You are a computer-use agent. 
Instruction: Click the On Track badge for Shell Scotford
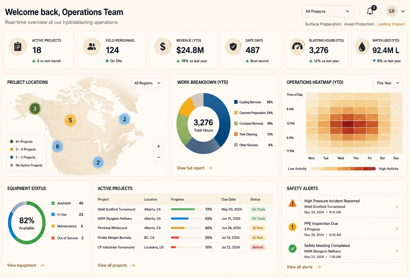258,209
